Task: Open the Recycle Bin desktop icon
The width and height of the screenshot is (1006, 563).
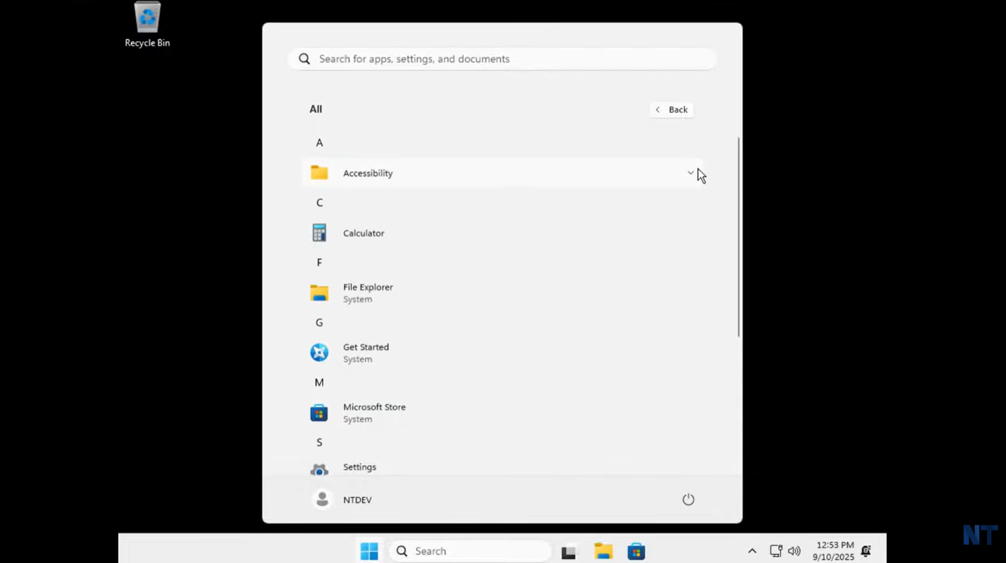Action: click(147, 24)
